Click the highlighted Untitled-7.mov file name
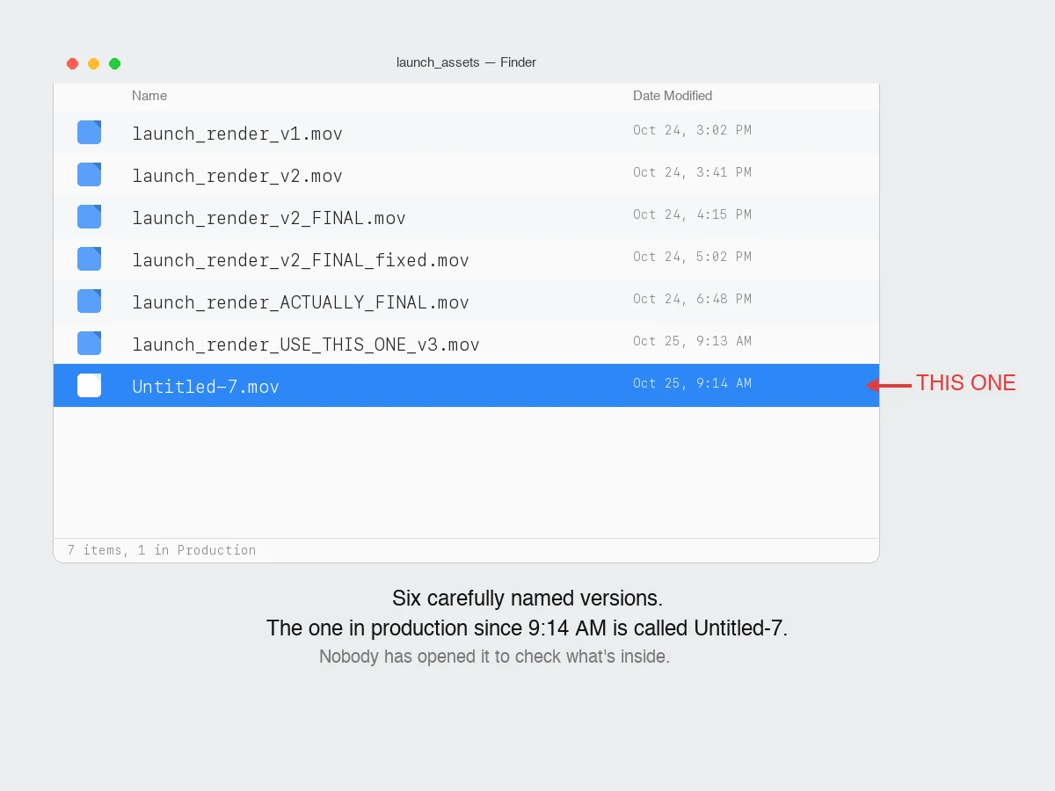The height and width of the screenshot is (791, 1055). tap(206, 387)
